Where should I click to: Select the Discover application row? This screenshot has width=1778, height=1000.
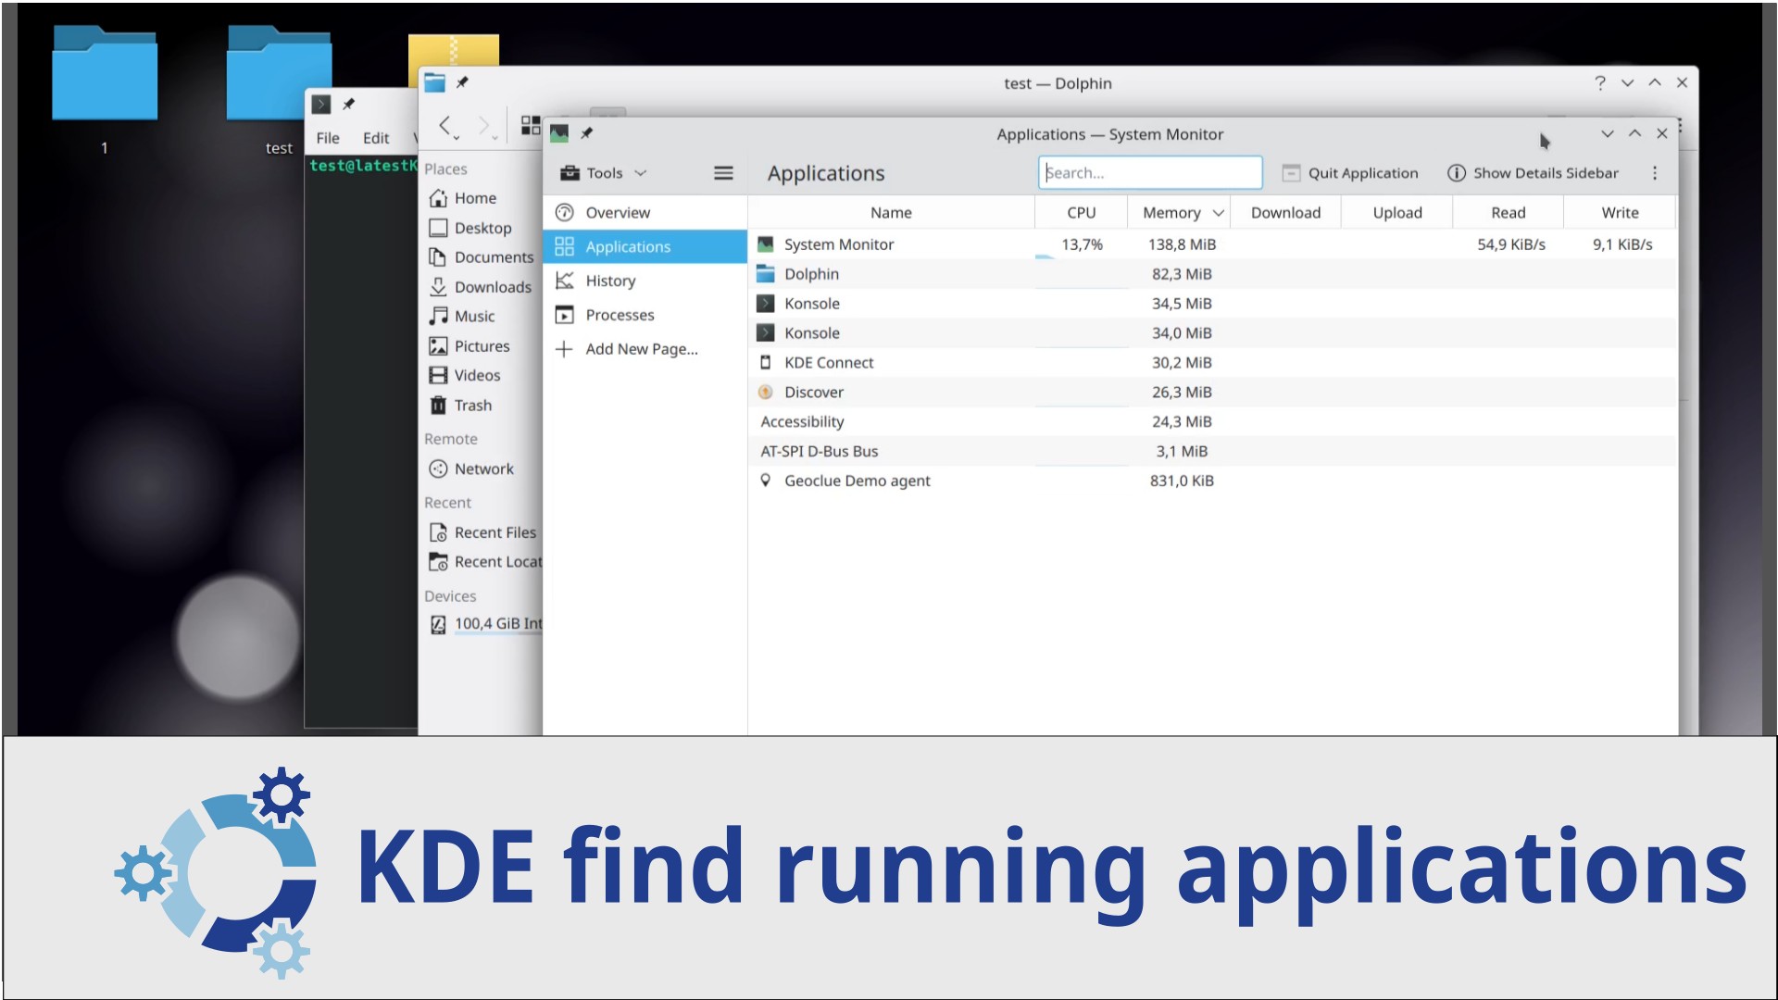tap(813, 393)
